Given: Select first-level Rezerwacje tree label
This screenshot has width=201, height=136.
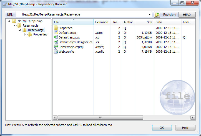Looking at the screenshot, I should [31, 25].
